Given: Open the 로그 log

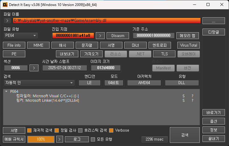Looking at the screenshot, I should [x=77, y=139].
